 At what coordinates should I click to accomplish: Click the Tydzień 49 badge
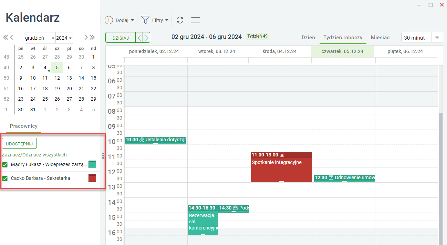pyautogui.click(x=258, y=36)
